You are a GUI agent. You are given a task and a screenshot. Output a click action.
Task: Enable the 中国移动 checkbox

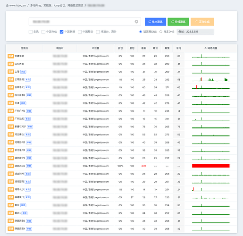click(80, 32)
